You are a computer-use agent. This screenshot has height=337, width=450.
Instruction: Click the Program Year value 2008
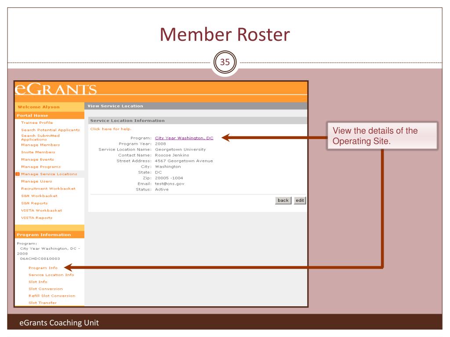tap(160, 144)
